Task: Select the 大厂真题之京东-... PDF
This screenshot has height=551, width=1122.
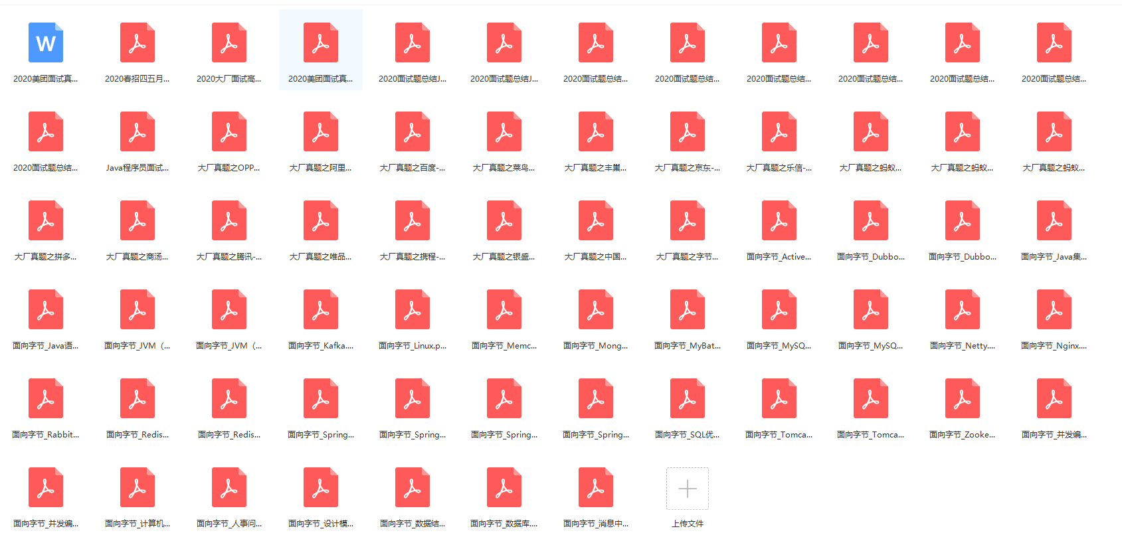Action: (688, 131)
